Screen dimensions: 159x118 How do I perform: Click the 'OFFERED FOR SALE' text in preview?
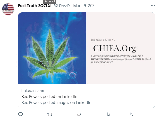[x=142, y=59]
